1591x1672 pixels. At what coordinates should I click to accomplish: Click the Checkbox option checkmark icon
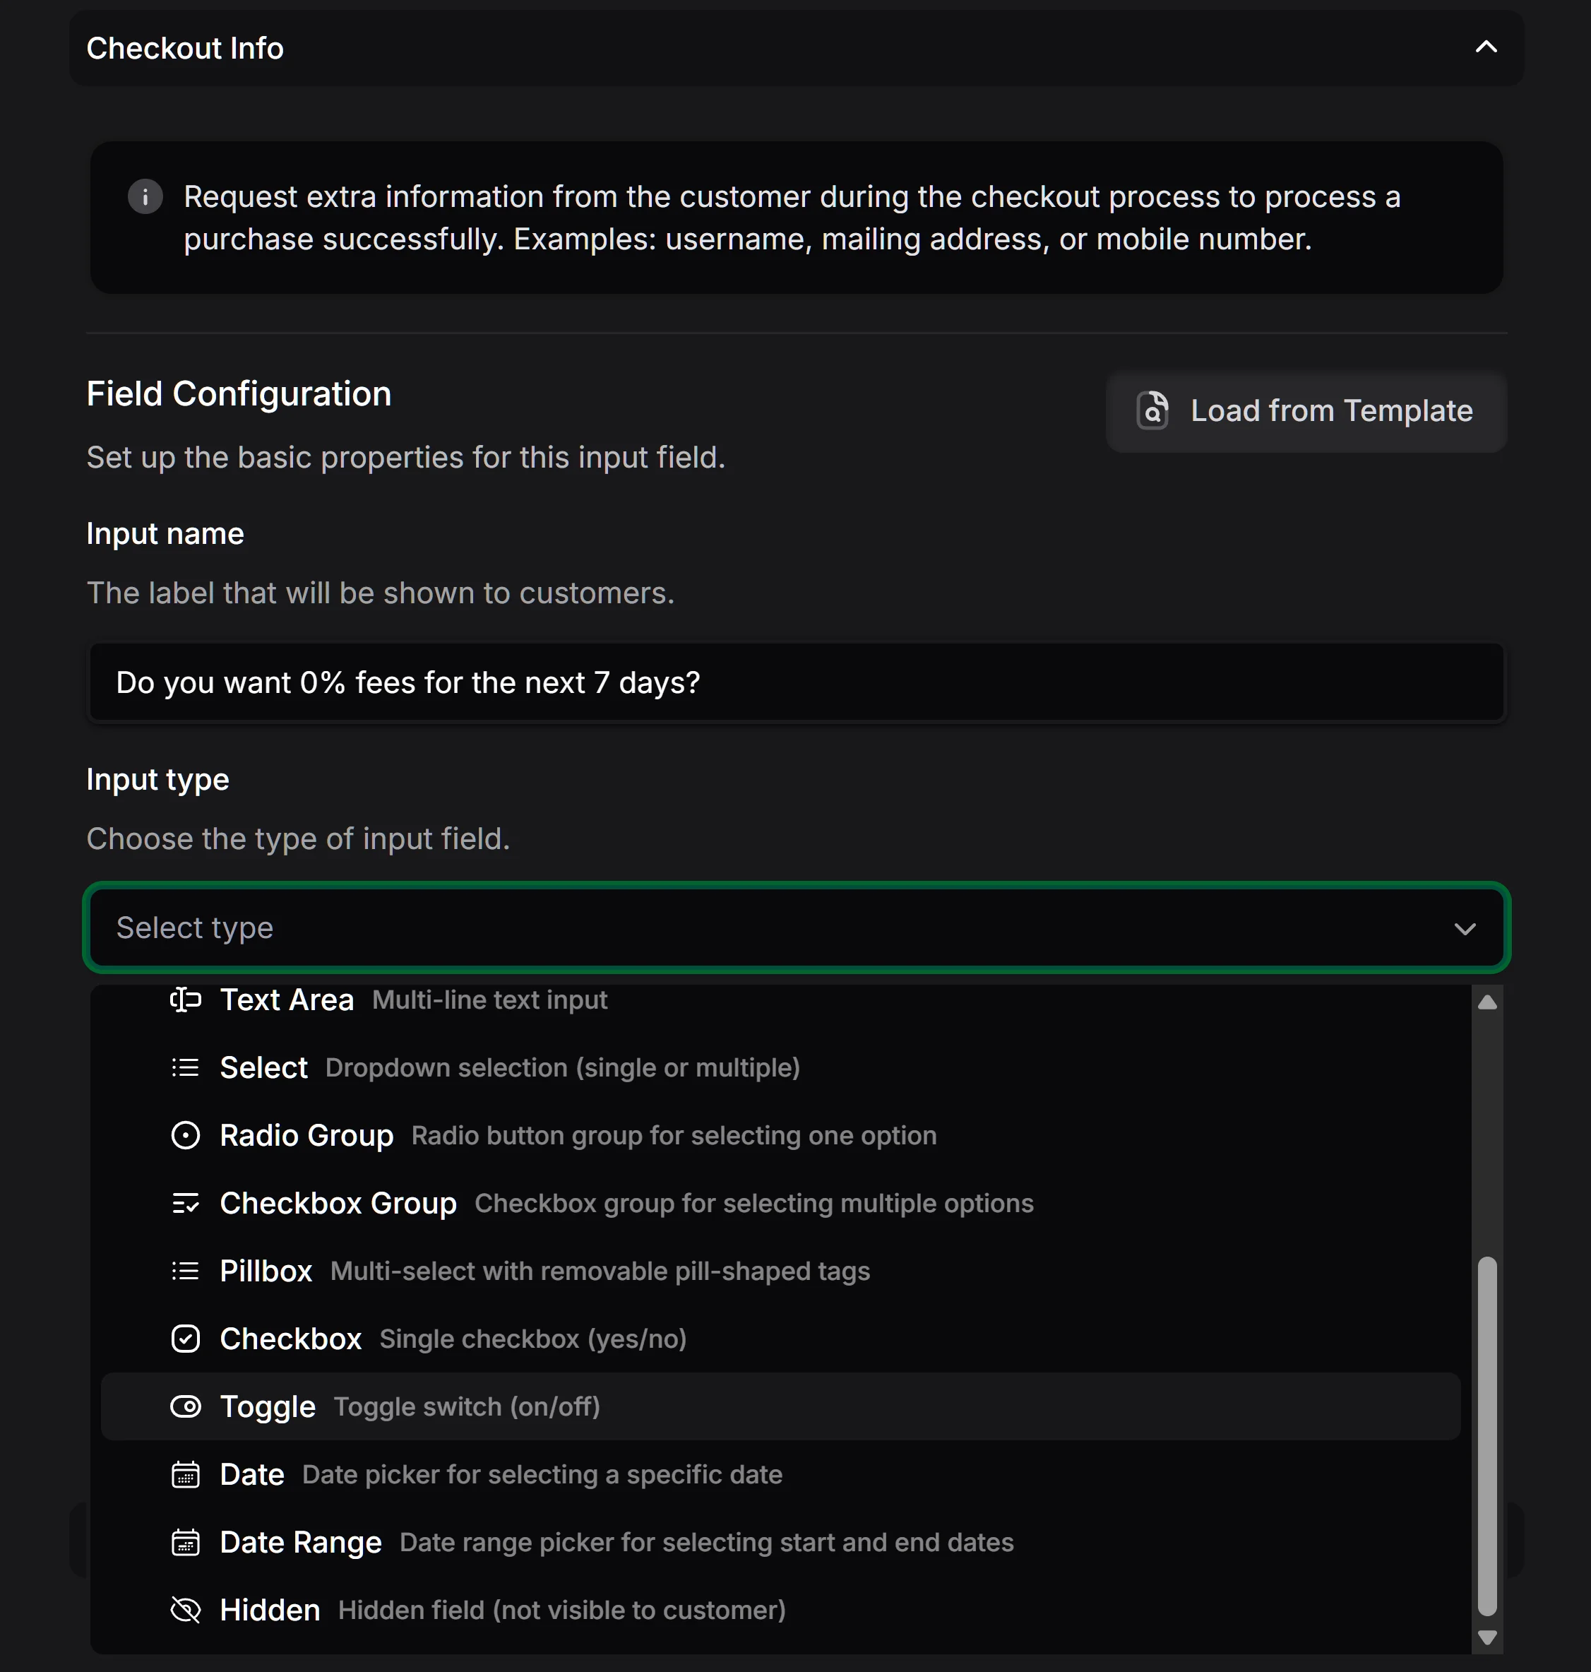[185, 1339]
